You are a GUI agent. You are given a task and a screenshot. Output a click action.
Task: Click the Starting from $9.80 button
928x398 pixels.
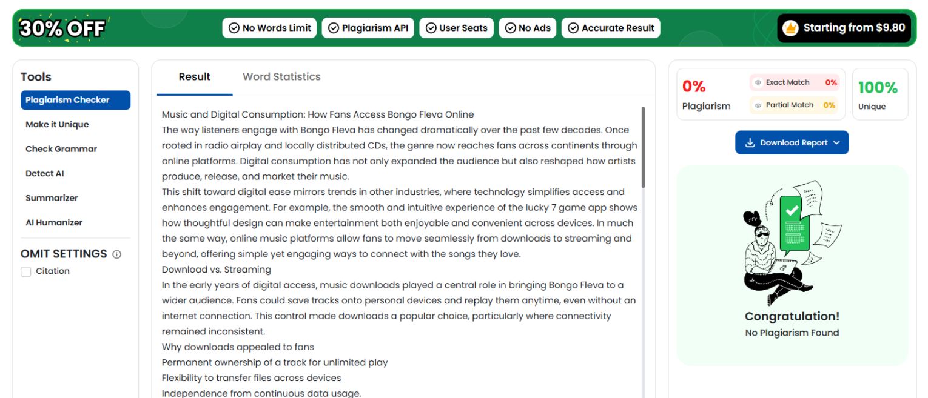844,28
